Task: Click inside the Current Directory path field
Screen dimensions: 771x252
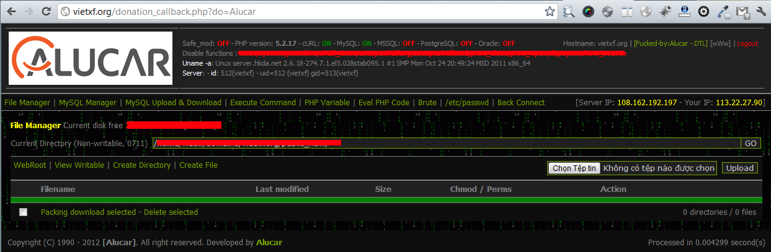Action: (x=446, y=143)
